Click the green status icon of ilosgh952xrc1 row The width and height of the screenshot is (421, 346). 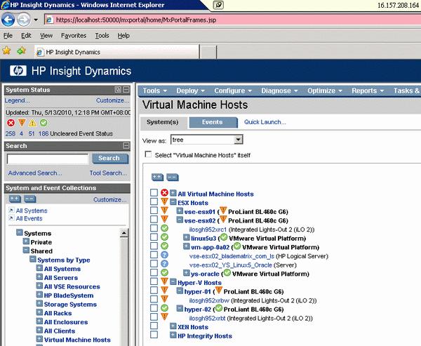pyautogui.click(x=164, y=228)
